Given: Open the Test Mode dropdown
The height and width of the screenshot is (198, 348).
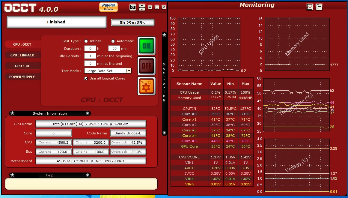Looking at the screenshot, I should (129, 71).
